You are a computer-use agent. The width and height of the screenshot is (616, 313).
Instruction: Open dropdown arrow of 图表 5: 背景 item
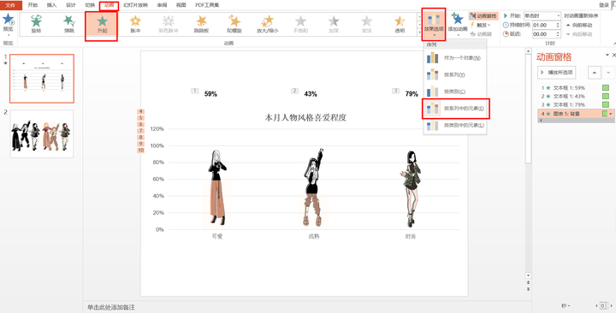click(x=611, y=114)
